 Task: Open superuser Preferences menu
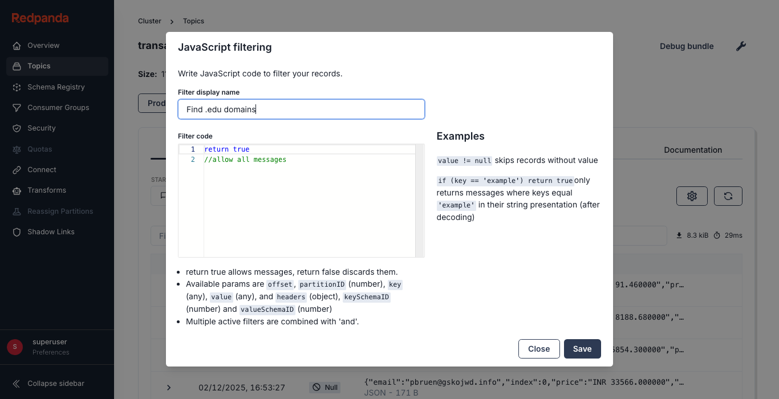coord(50,347)
